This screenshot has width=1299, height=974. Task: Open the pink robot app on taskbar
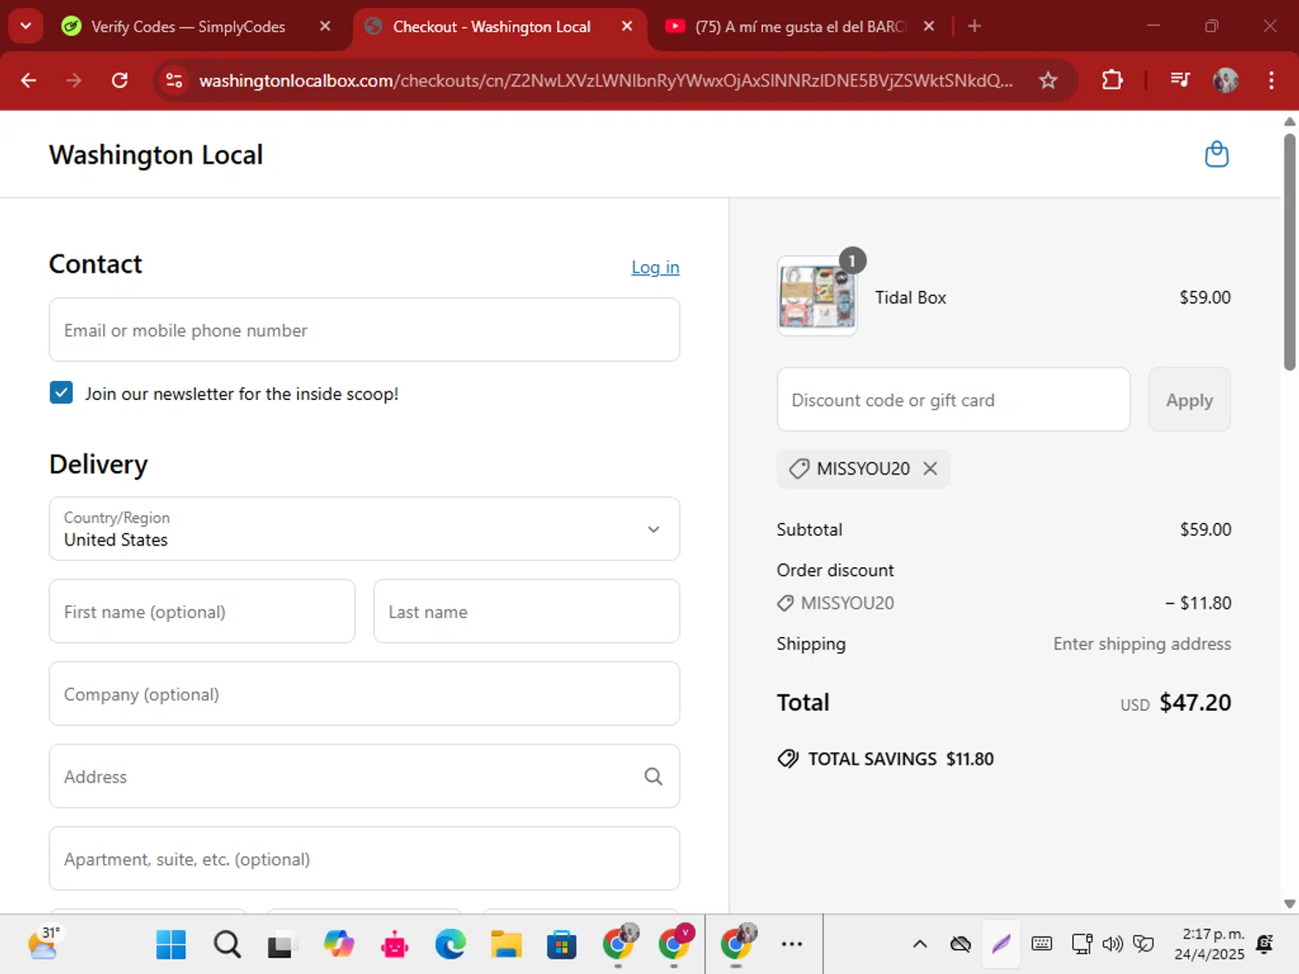[x=394, y=945]
